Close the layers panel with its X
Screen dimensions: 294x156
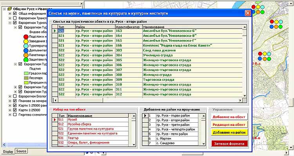(x=82, y=4)
